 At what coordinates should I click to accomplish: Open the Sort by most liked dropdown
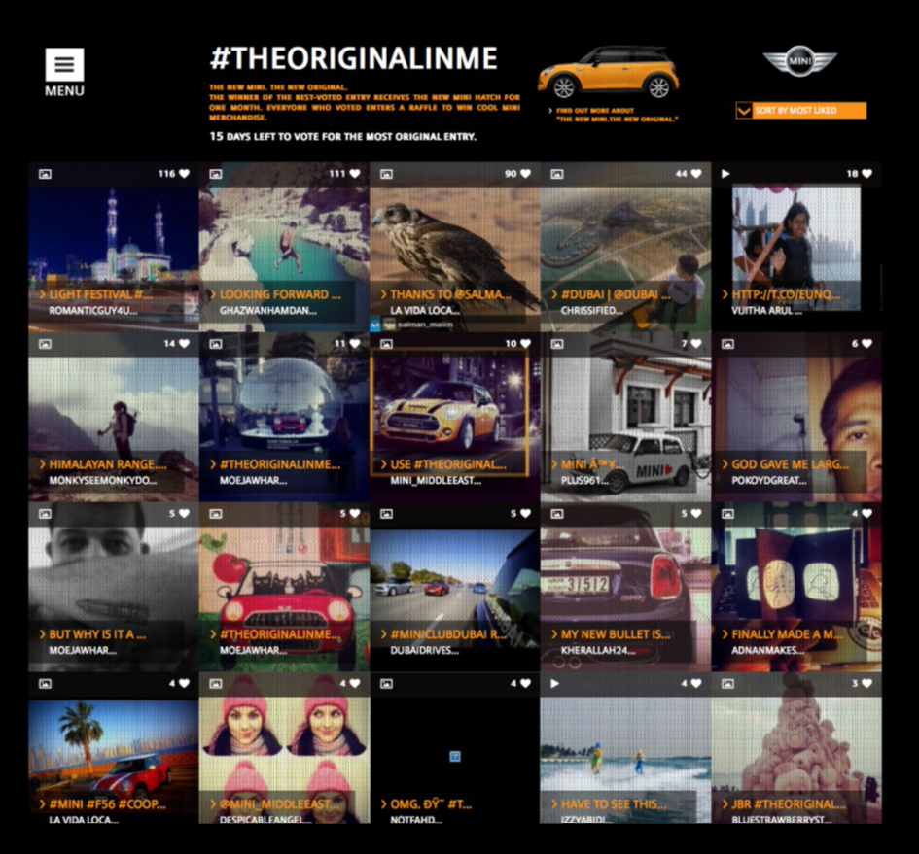pyautogui.click(x=801, y=110)
